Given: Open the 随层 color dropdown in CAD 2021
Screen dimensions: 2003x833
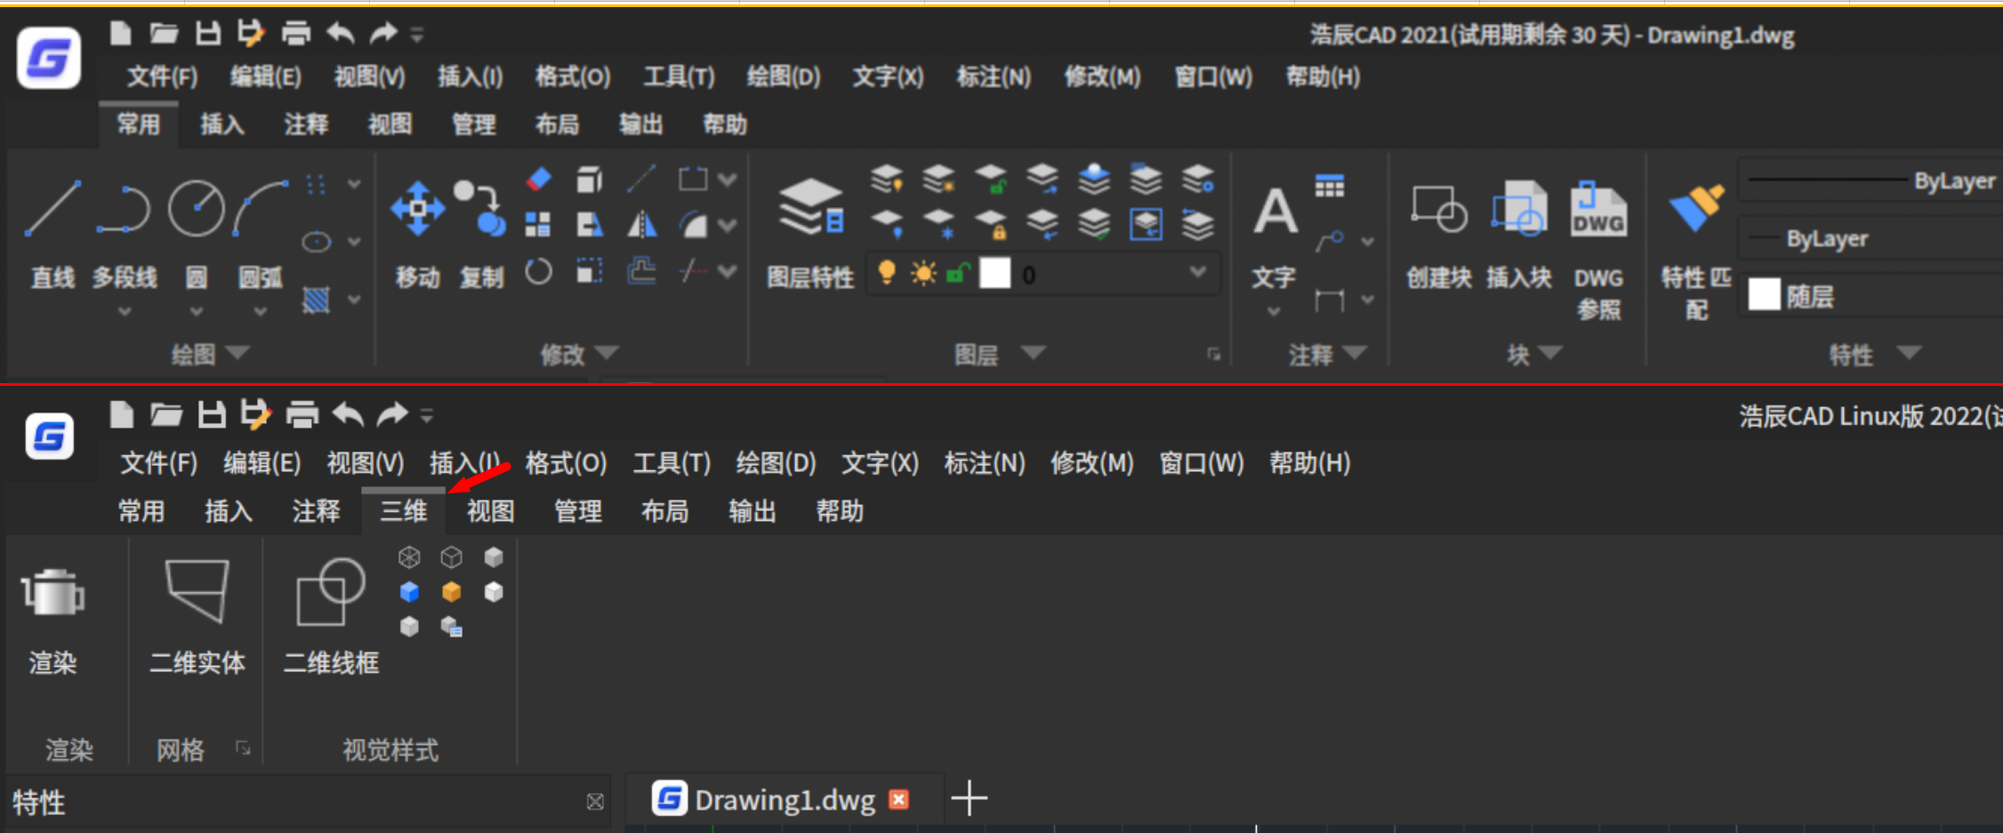Looking at the screenshot, I should (x=1873, y=295).
